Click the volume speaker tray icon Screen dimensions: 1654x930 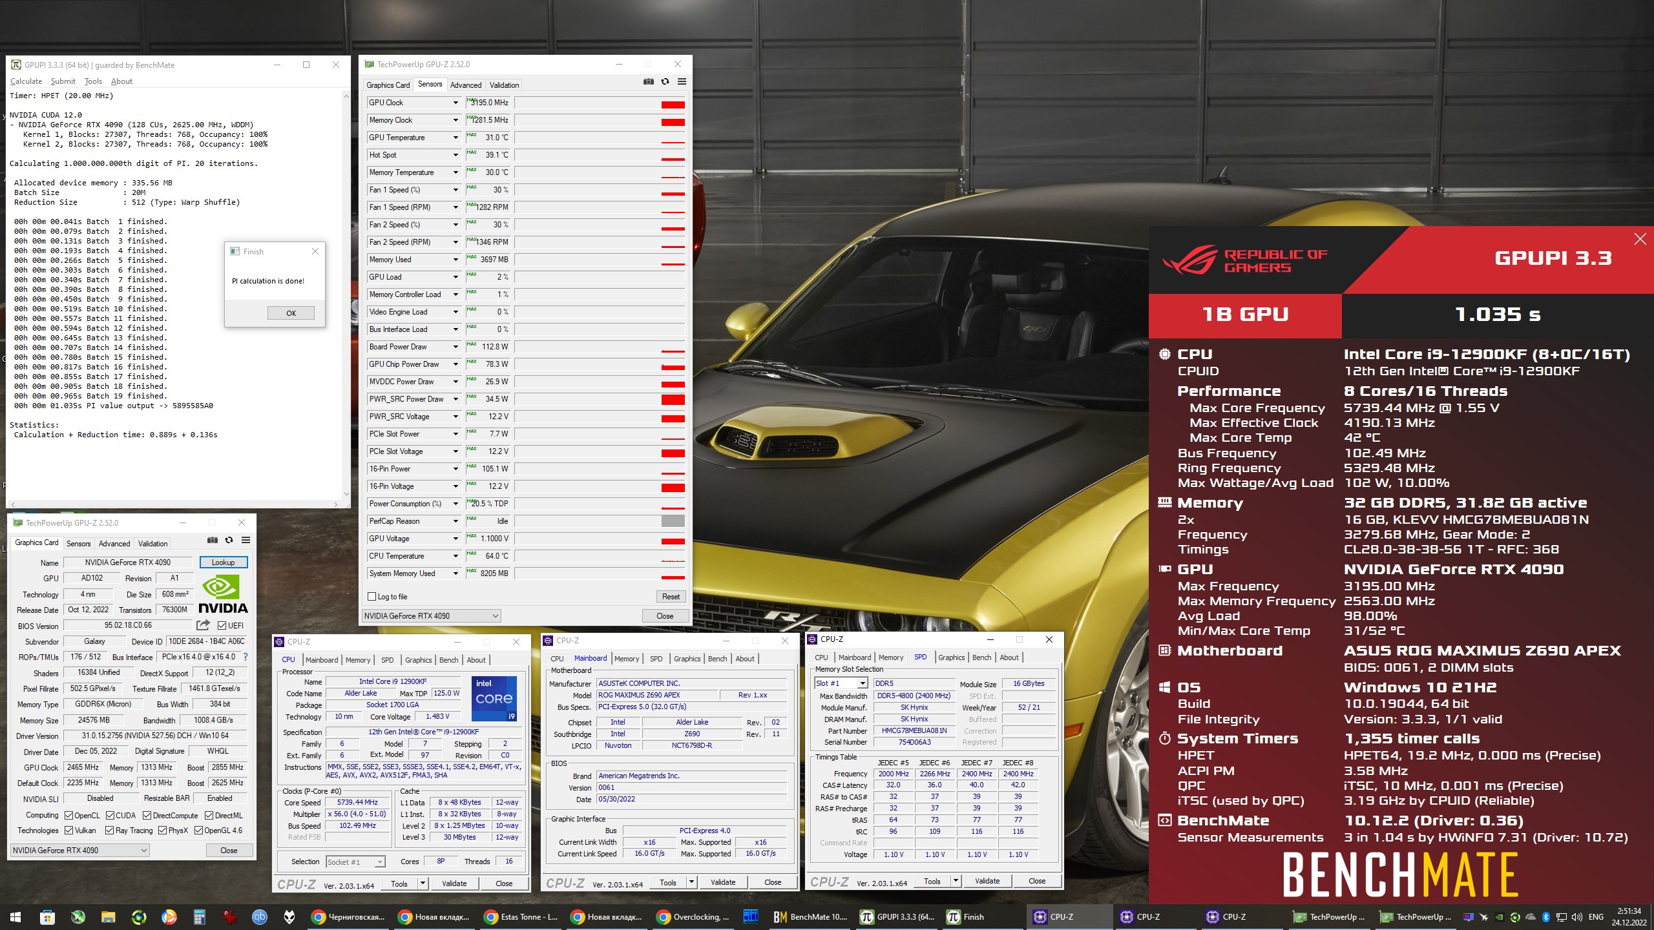(x=1577, y=917)
